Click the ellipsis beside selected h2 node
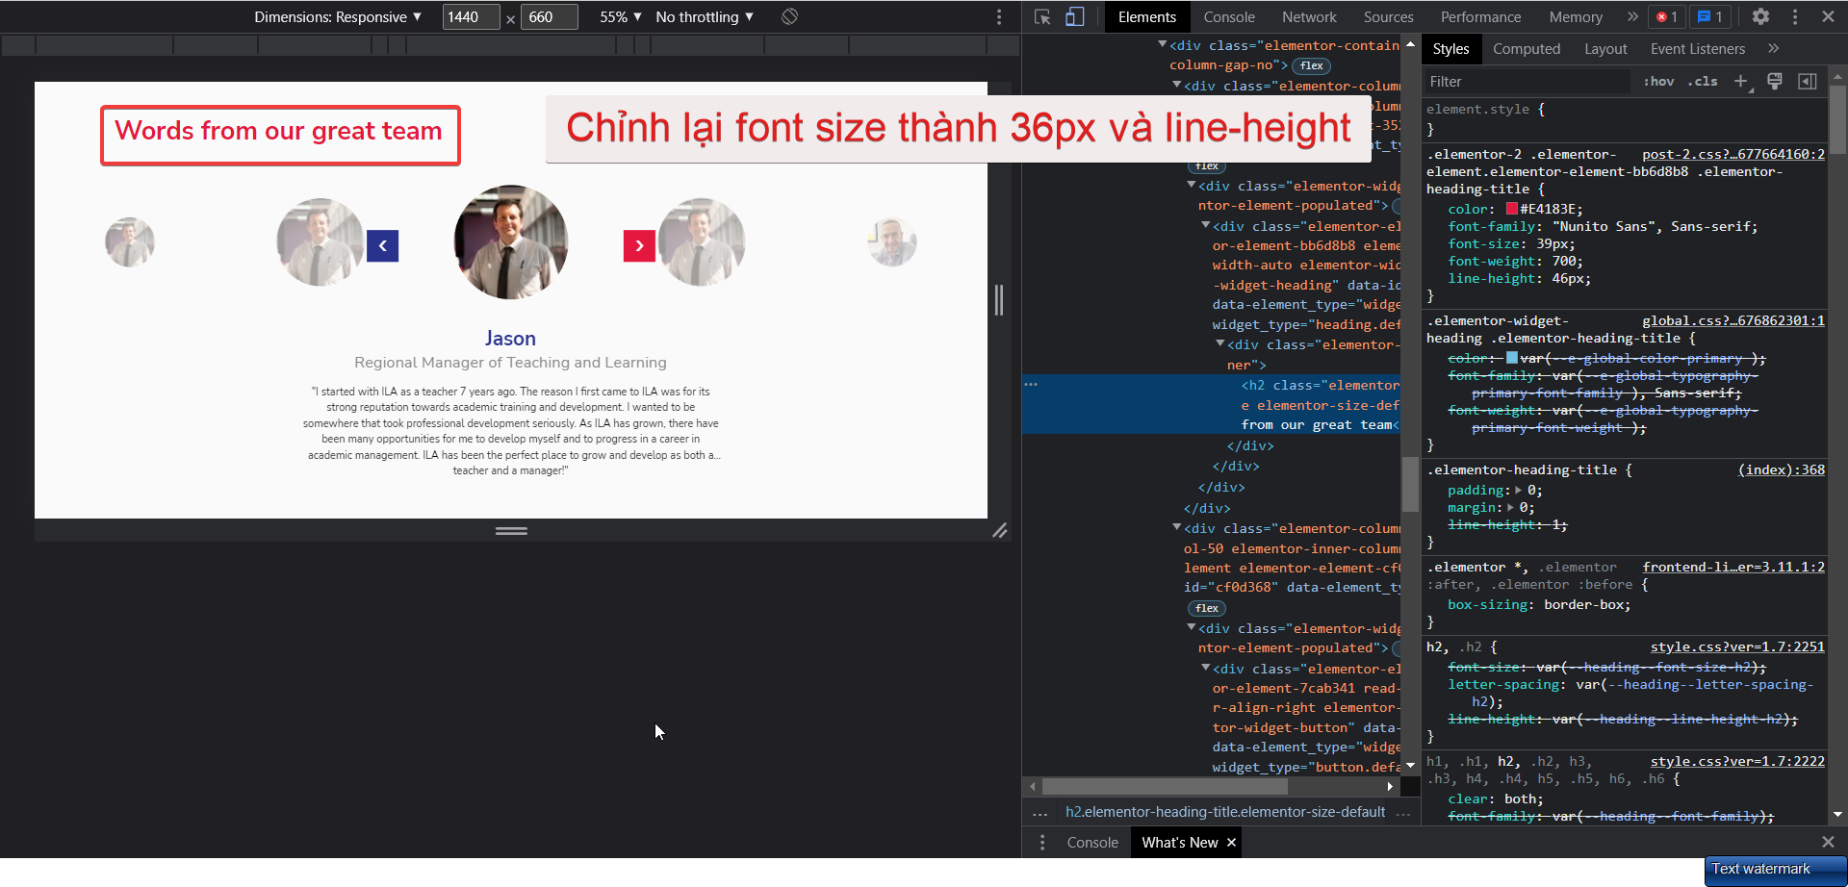The height and width of the screenshot is (887, 1848). [x=1031, y=385]
